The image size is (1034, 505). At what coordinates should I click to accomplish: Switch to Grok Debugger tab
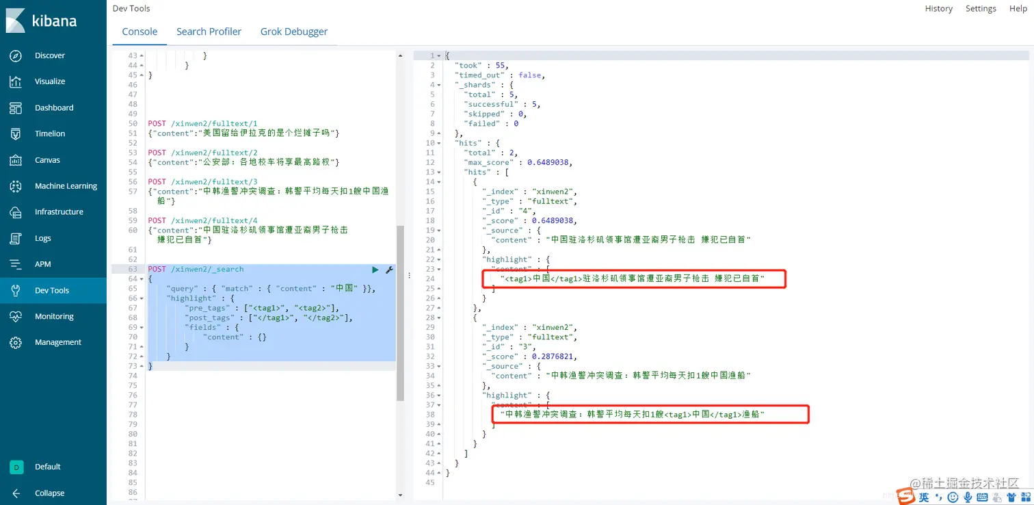(294, 31)
